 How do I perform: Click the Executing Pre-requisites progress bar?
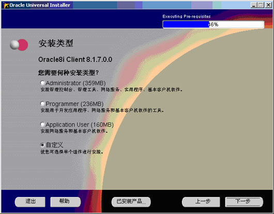213,24
